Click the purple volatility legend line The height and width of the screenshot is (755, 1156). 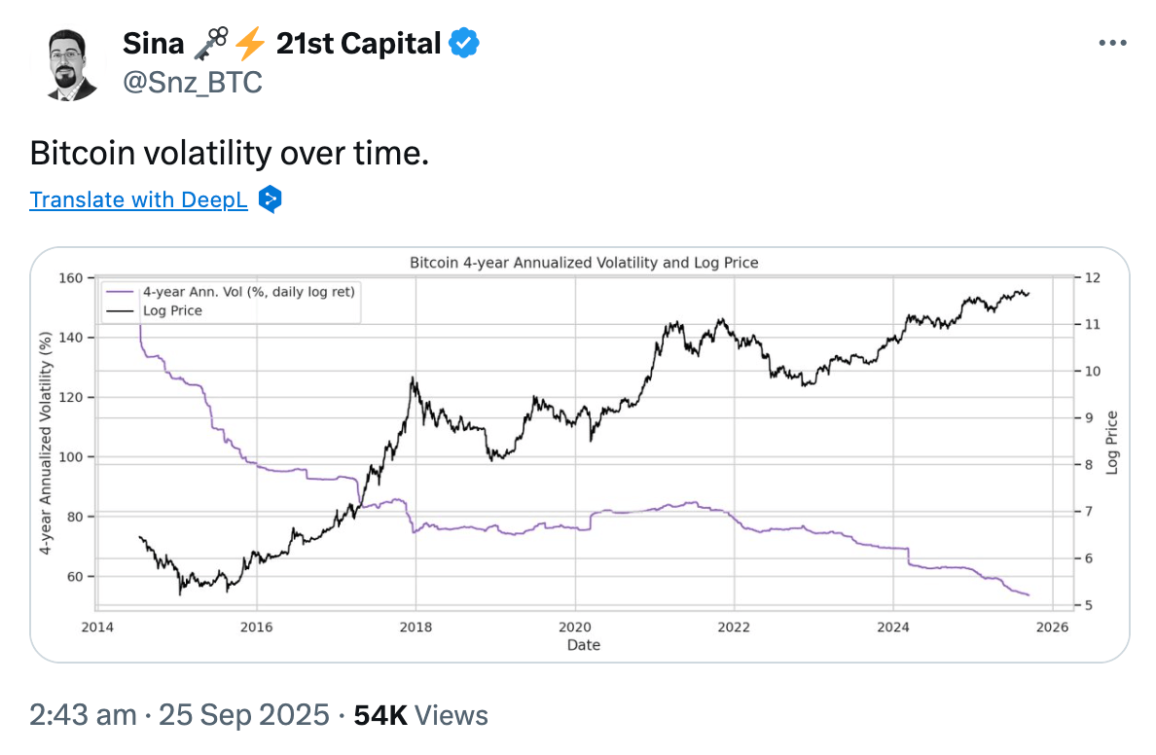click(122, 291)
